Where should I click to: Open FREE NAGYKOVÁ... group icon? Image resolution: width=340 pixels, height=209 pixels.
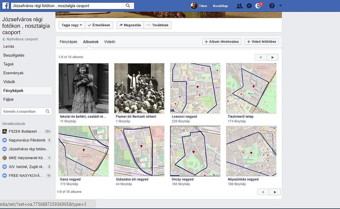tap(4, 175)
